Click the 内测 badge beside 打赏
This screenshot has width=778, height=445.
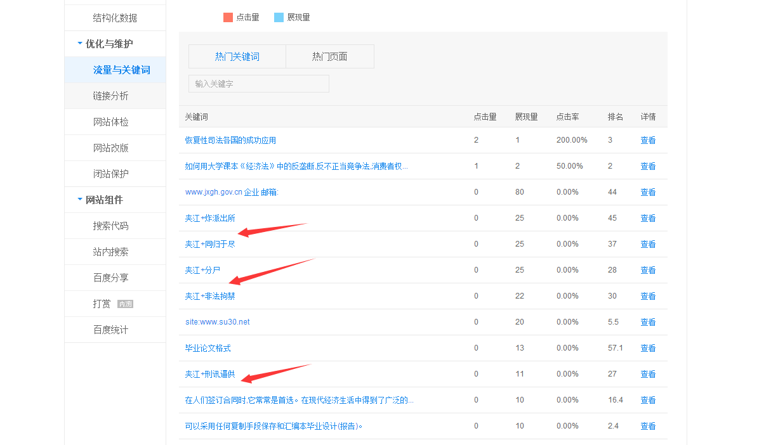click(125, 304)
